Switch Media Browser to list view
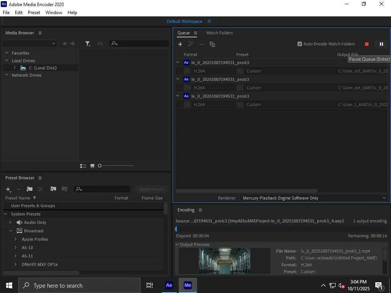 coord(83,166)
